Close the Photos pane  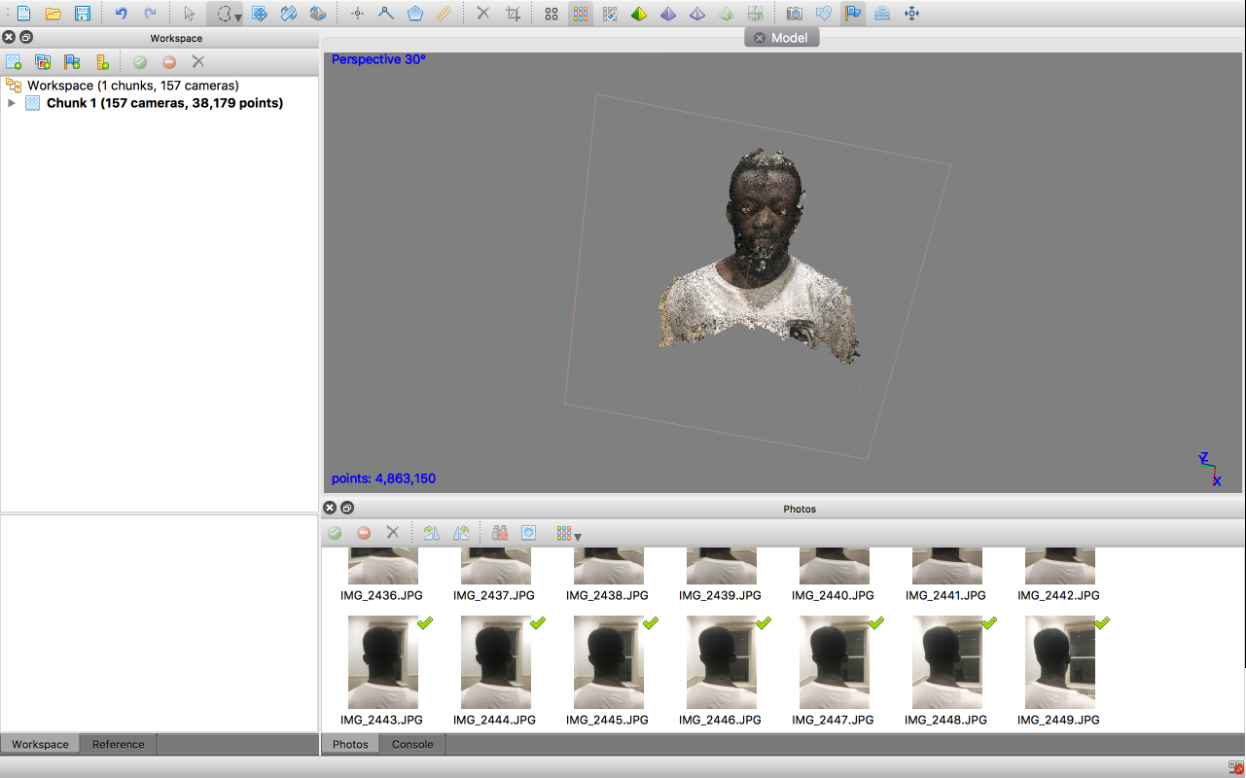coord(330,508)
